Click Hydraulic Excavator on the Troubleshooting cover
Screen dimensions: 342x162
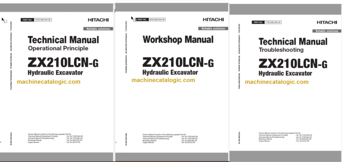click(285, 73)
